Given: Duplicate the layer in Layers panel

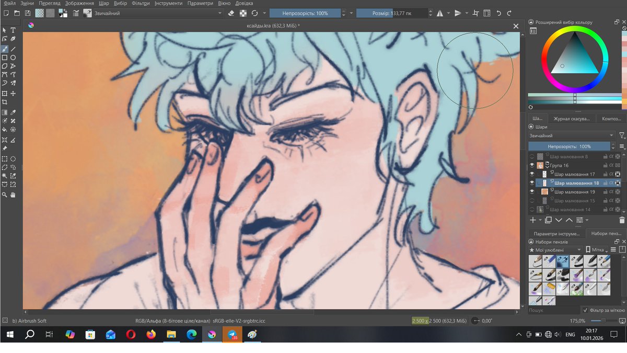Looking at the screenshot, I should pos(548,220).
